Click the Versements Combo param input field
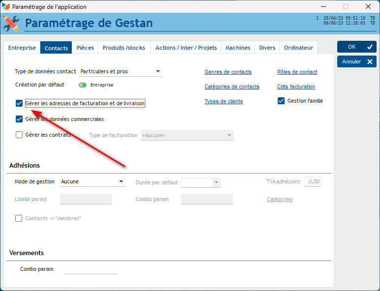Image resolution: width=380 pixels, height=291 pixels. point(91,269)
